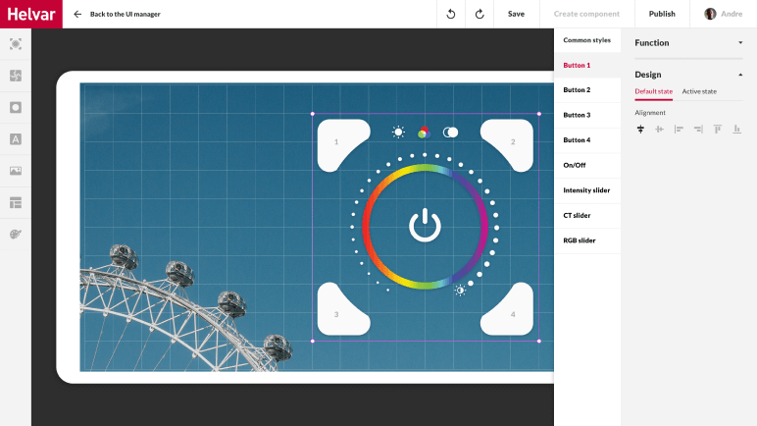Image resolution: width=757 pixels, height=426 pixels.
Task: Select Button 3 in the list
Action: tap(587, 115)
